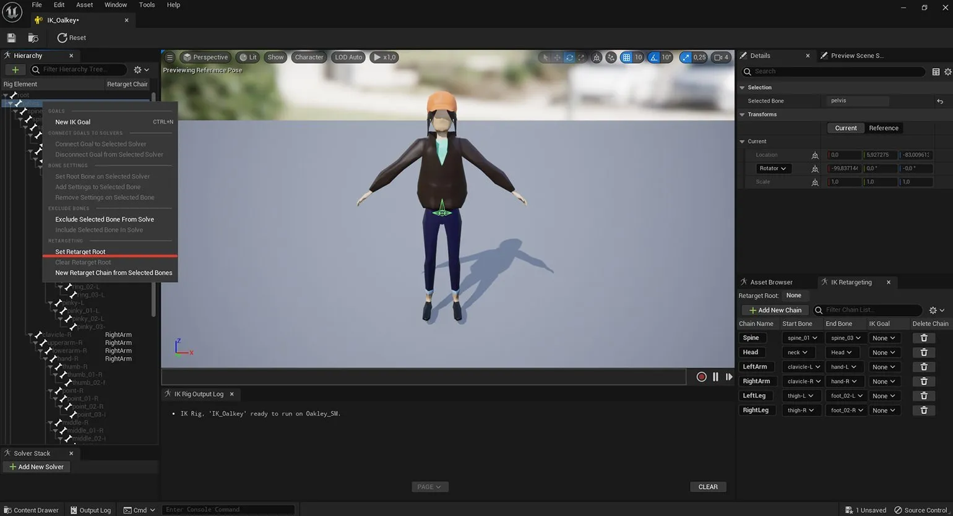Click the viewport animation timeline scrub bar

point(423,376)
